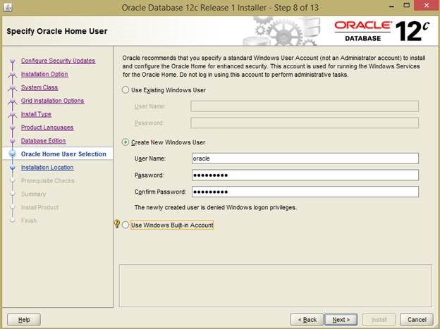This screenshot has height=329, width=440.
Task: Focus the Password field under Create New
Action: coord(305,175)
